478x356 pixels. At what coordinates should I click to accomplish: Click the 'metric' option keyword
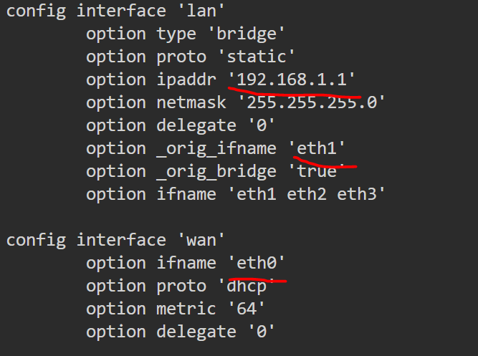coord(186,309)
